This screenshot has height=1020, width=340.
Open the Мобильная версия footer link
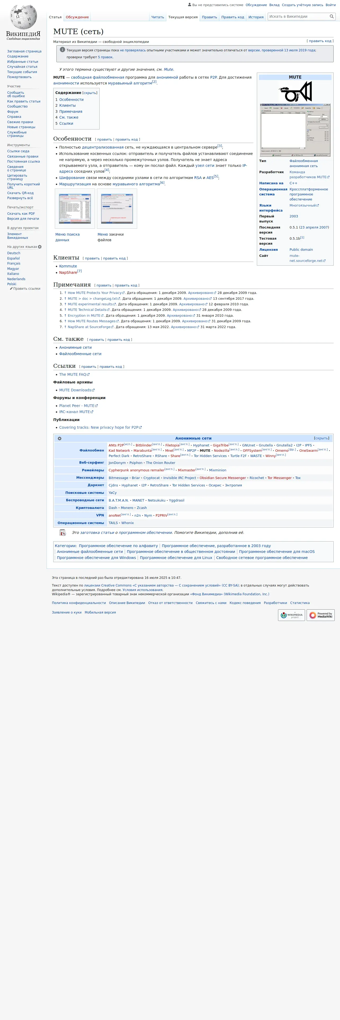point(100,612)
